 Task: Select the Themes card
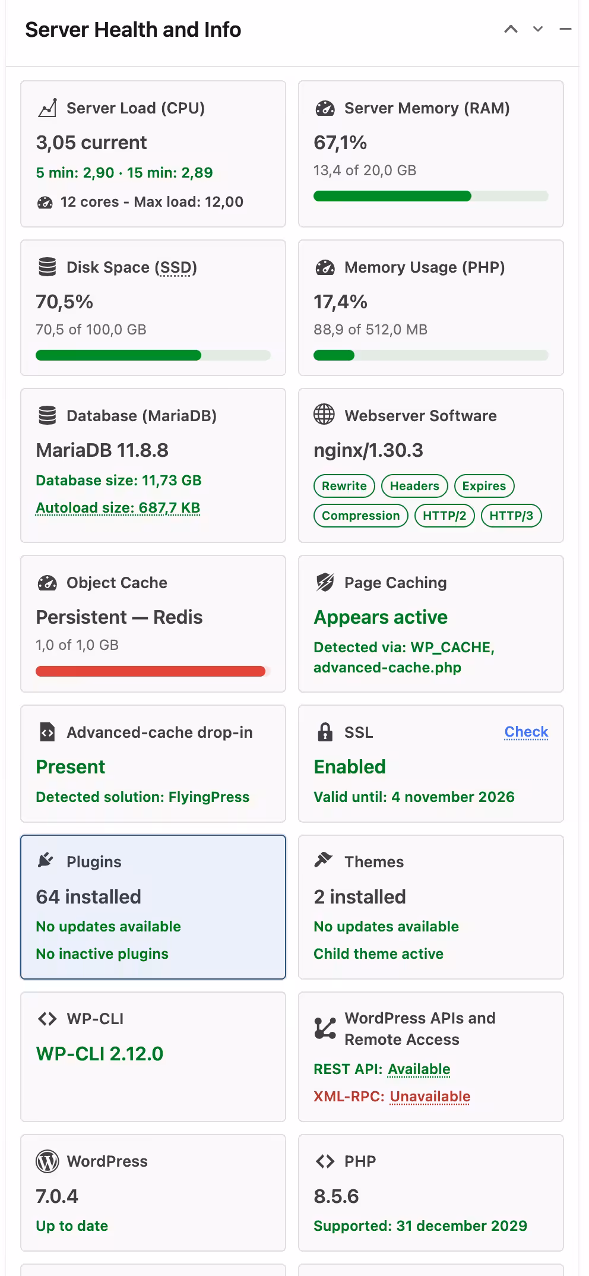(431, 907)
